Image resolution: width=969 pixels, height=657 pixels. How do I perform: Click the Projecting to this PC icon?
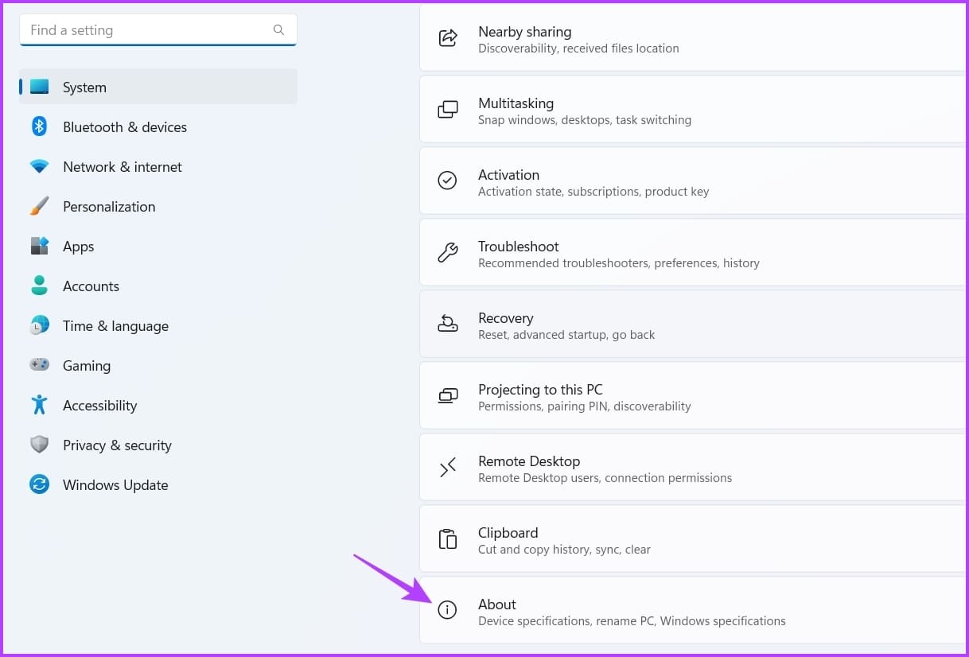448,395
